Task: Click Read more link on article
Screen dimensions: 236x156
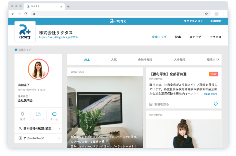Action: click(x=210, y=94)
